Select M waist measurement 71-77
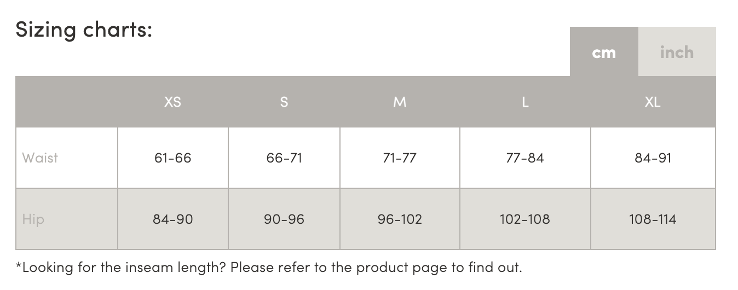738x290 pixels. click(x=400, y=158)
